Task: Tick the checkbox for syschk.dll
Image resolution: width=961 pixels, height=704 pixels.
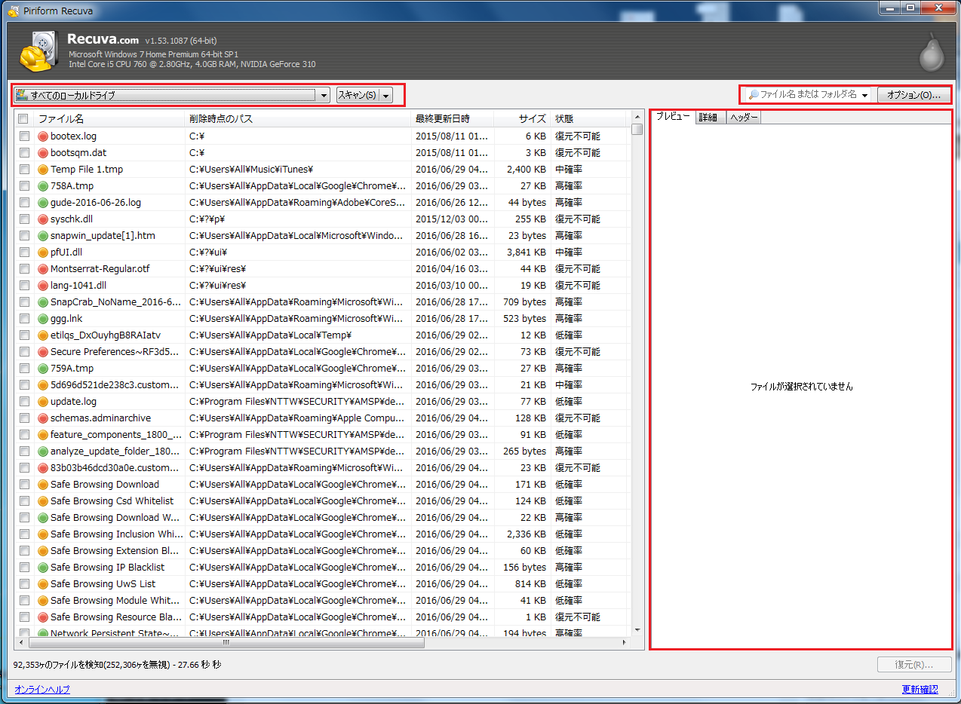Action: pyautogui.click(x=24, y=219)
